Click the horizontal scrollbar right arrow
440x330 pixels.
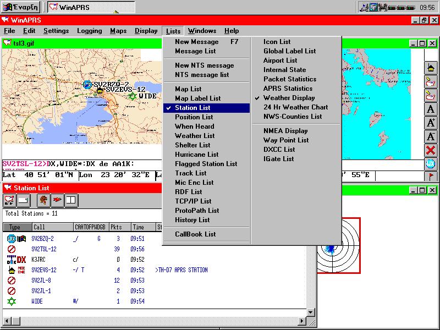click(302, 321)
